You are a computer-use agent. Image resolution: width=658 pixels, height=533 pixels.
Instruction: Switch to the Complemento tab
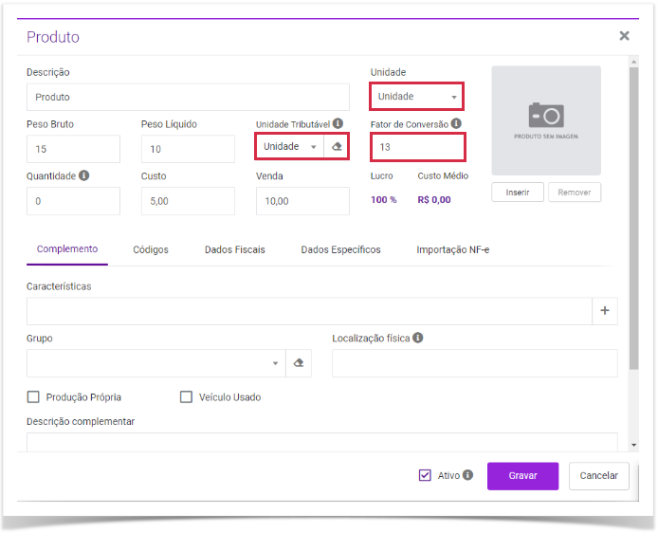(x=67, y=249)
